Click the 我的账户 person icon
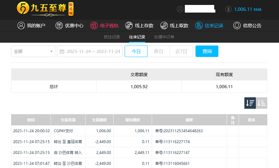The height and width of the screenshot is (168, 279). (21, 26)
